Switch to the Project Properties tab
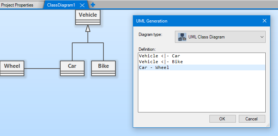 coord(17,5)
